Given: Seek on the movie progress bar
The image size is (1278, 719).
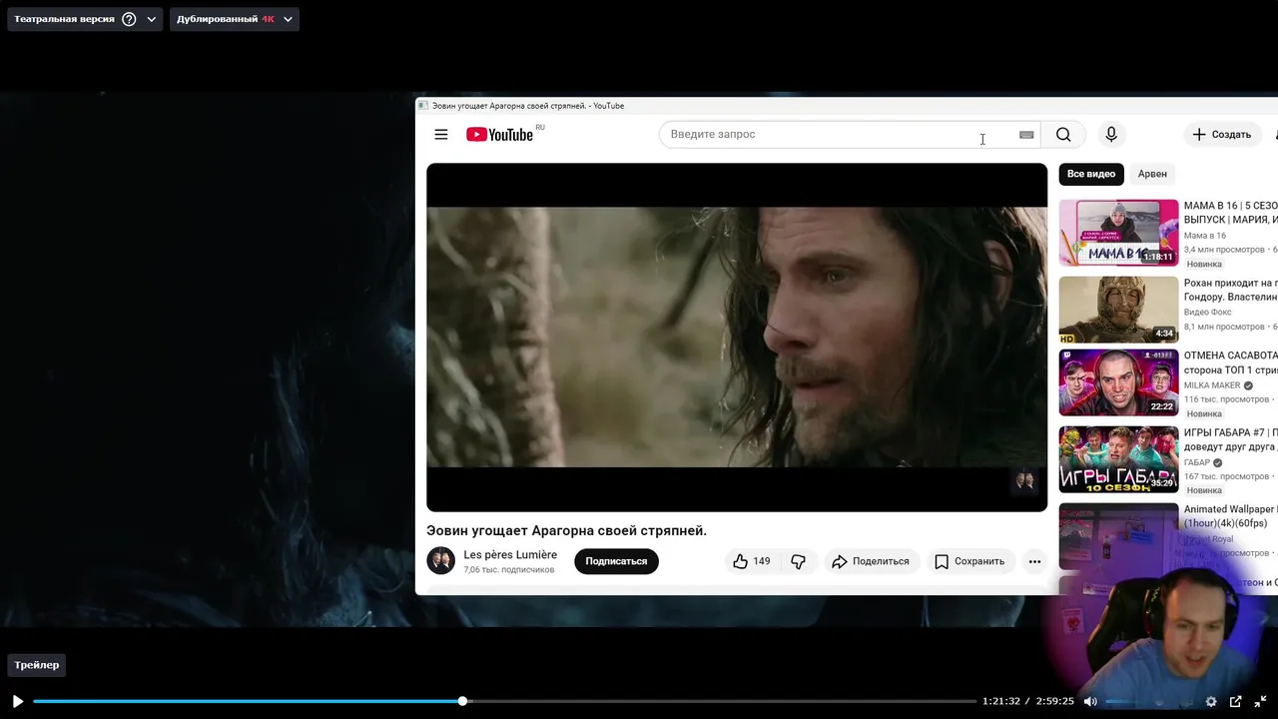Looking at the screenshot, I should pos(504,701).
